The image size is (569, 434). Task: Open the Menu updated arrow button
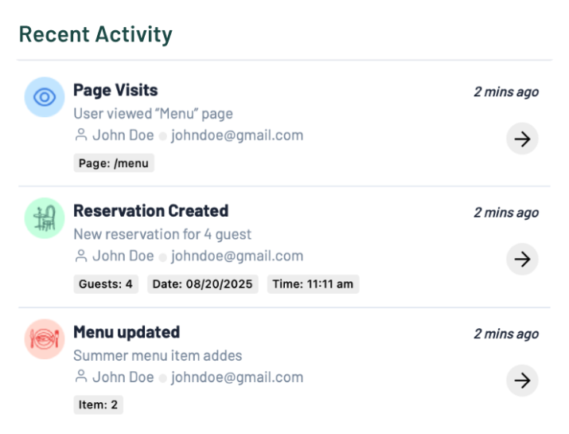tap(522, 381)
